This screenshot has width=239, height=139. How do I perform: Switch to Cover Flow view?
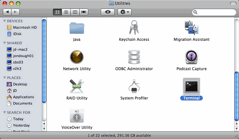click(x=84, y=12)
